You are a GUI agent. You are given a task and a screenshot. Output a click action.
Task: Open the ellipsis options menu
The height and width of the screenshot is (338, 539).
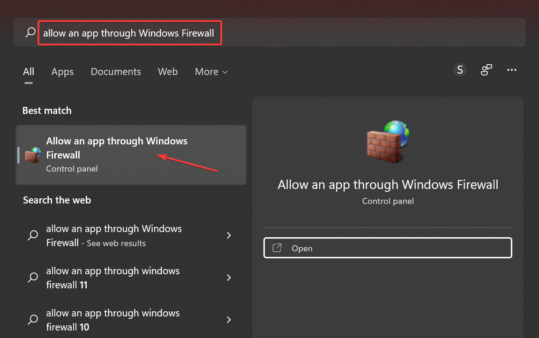[x=512, y=70]
